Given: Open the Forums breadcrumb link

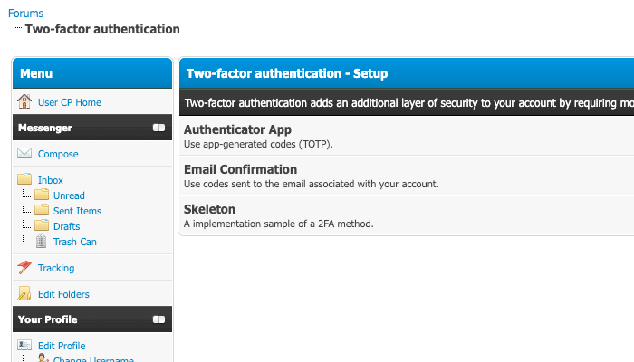Looking at the screenshot, I should (x=25, y=14).
